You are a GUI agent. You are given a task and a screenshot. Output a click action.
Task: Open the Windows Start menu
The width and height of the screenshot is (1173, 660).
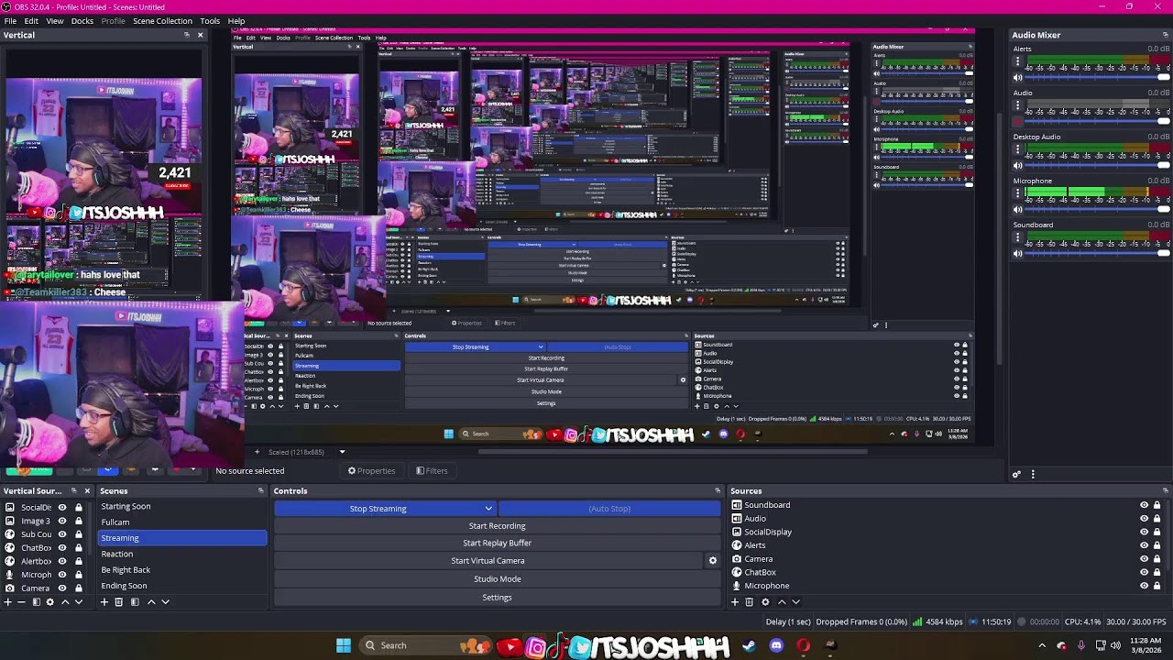pos(344,646)
